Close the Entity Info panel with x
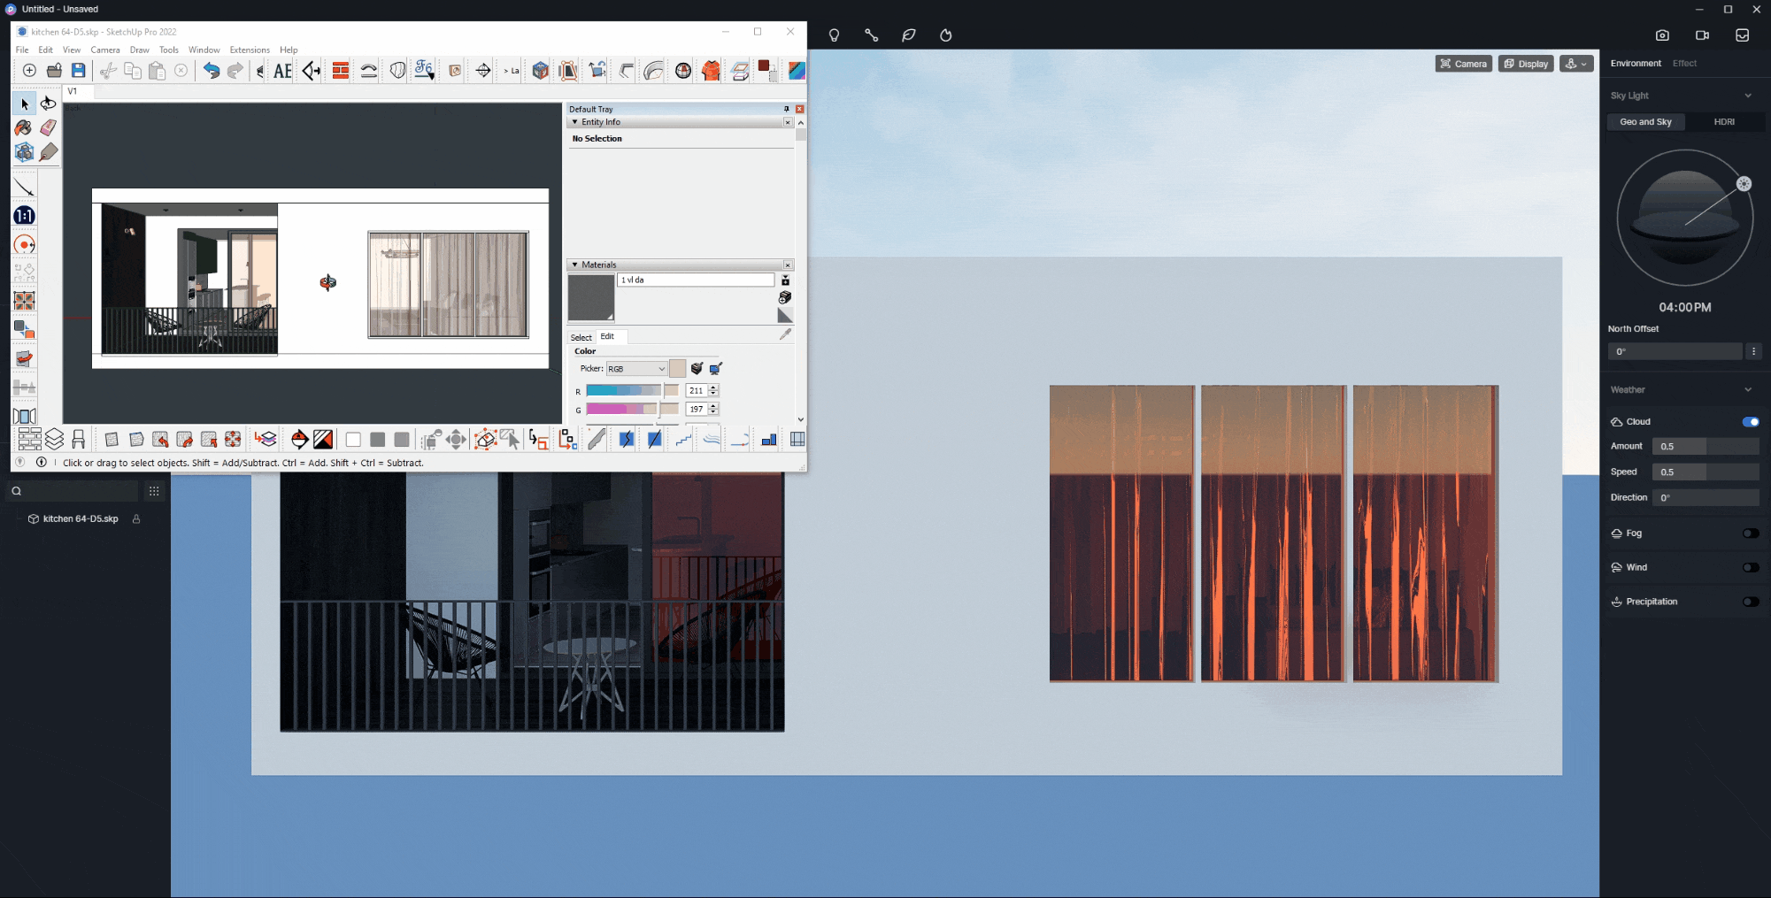 788,122
